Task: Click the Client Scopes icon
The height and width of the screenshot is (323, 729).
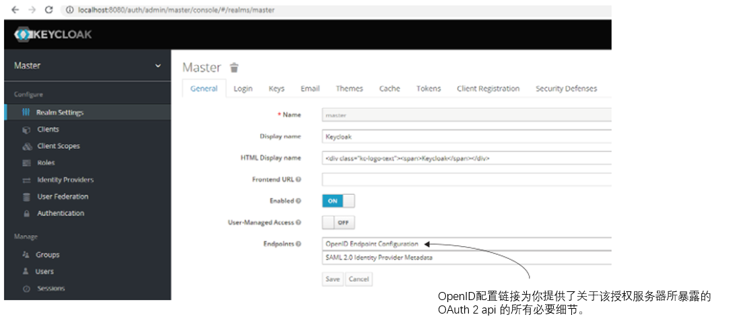Action: point(26,146)
